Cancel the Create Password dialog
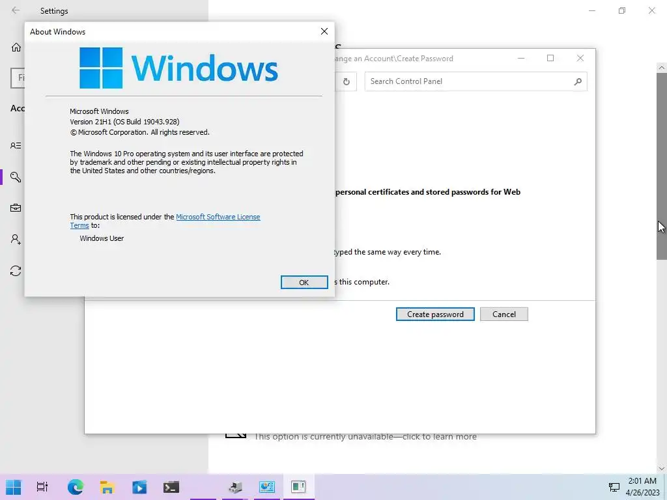The width and height of the screenshot is (667, 500). click(504, 314)
